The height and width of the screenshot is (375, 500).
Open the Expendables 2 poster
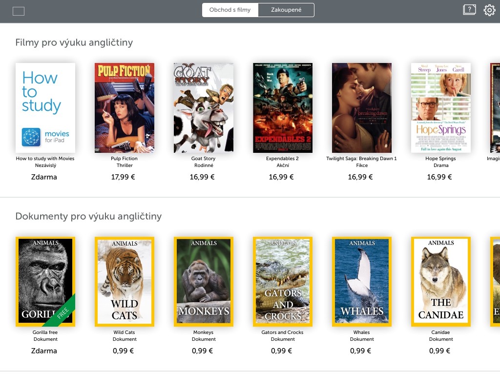pos(283,108)
